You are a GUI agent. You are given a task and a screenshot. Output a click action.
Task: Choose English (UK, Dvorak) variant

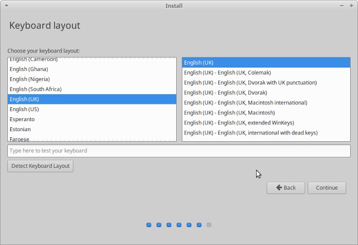(x=225, y=93)
